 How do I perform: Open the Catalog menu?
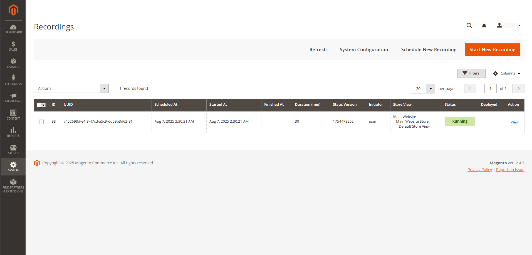pos(13,63)
